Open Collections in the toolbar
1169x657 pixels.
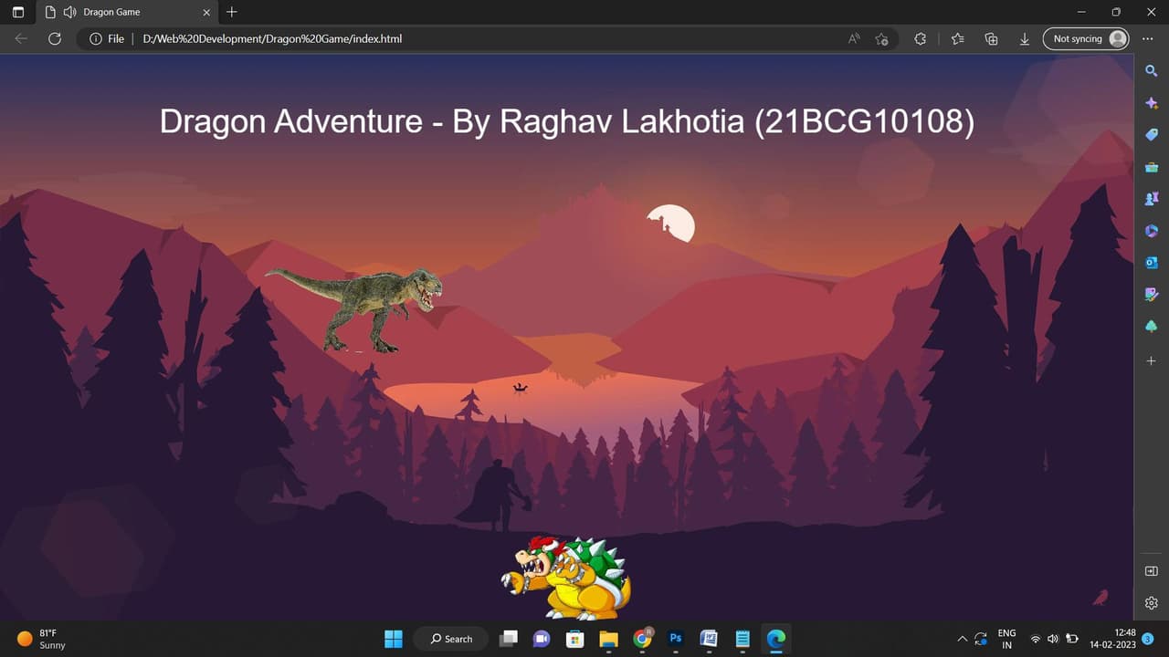click(991, 39)
